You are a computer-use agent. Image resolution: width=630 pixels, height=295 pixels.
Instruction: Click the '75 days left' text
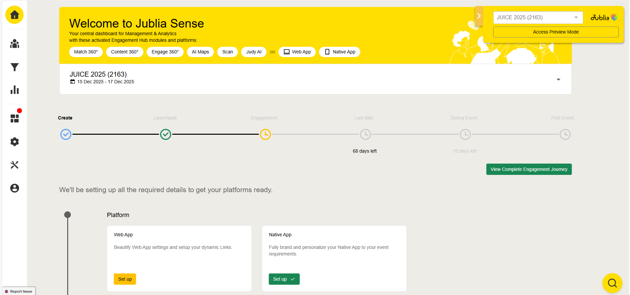(464, 151)
